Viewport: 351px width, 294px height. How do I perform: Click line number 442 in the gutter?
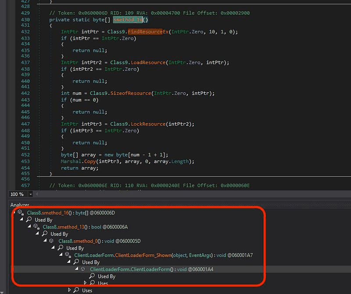25,93
